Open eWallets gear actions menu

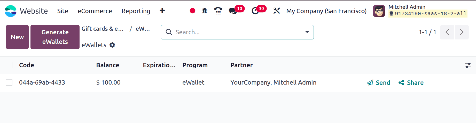(x=112, y=45)
